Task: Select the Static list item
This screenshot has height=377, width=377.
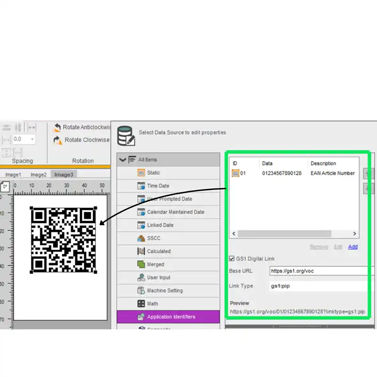Action: [168, 172]
